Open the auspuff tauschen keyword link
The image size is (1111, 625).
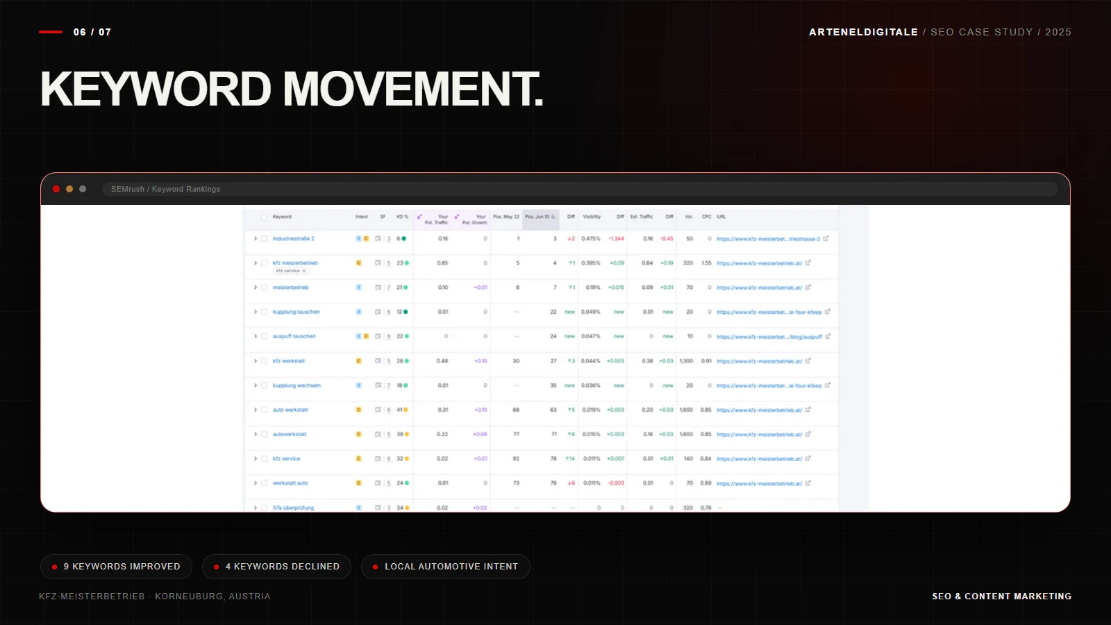click(x=294, y=336)
